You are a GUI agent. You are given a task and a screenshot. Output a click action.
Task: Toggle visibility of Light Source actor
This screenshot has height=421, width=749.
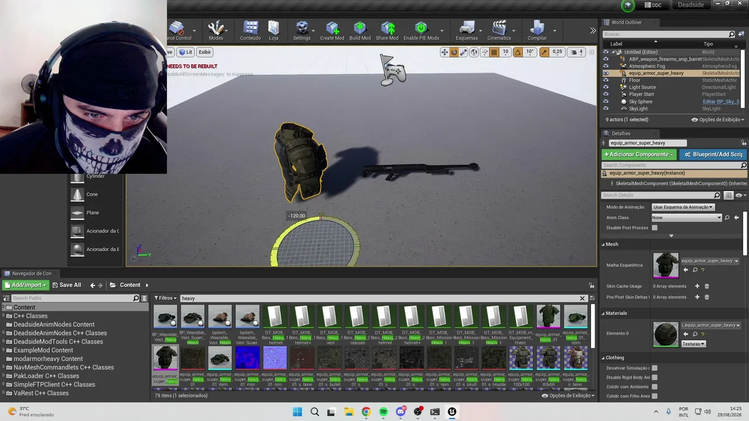606,87
